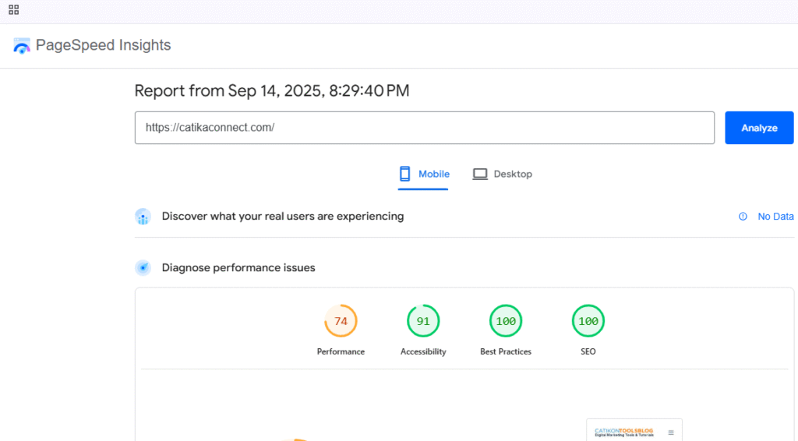Click the Diagnose performance issues icon
The image size is (798, 441).
(143, 268)
